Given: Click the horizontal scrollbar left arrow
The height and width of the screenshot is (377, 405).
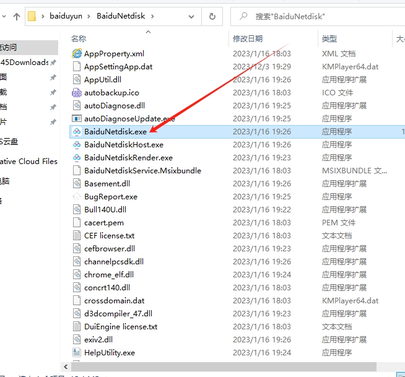Looking at the screenshot, I should [x=66, y=366].
